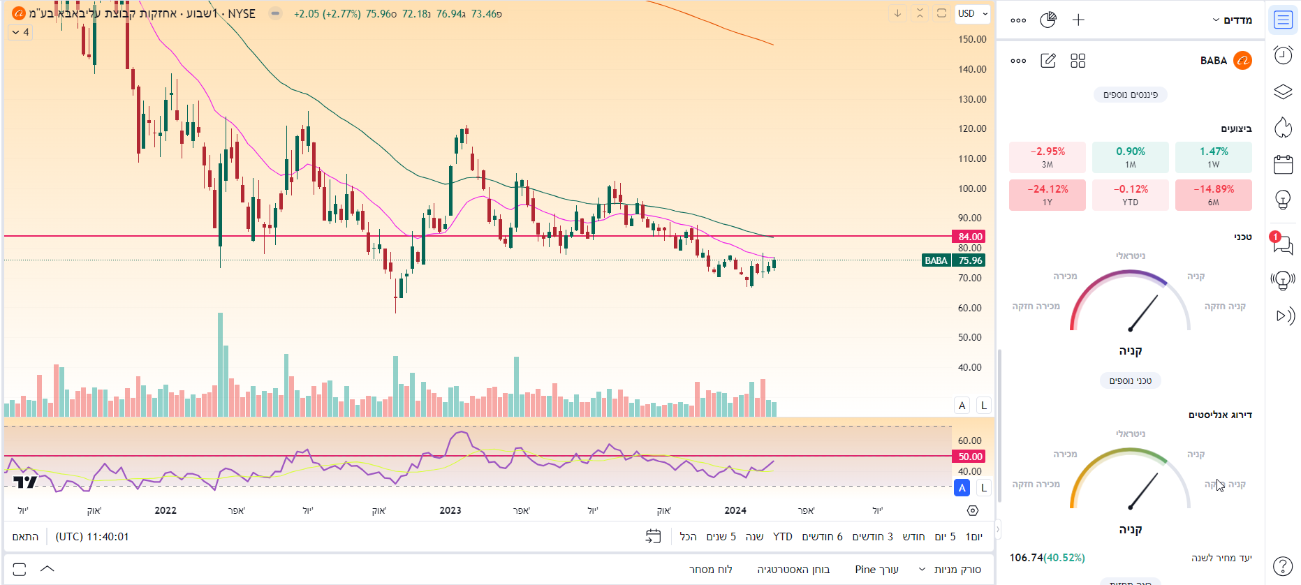Maximize bottom panel rectangle icon
This screenshot has width=1301, height=585.
20,570
